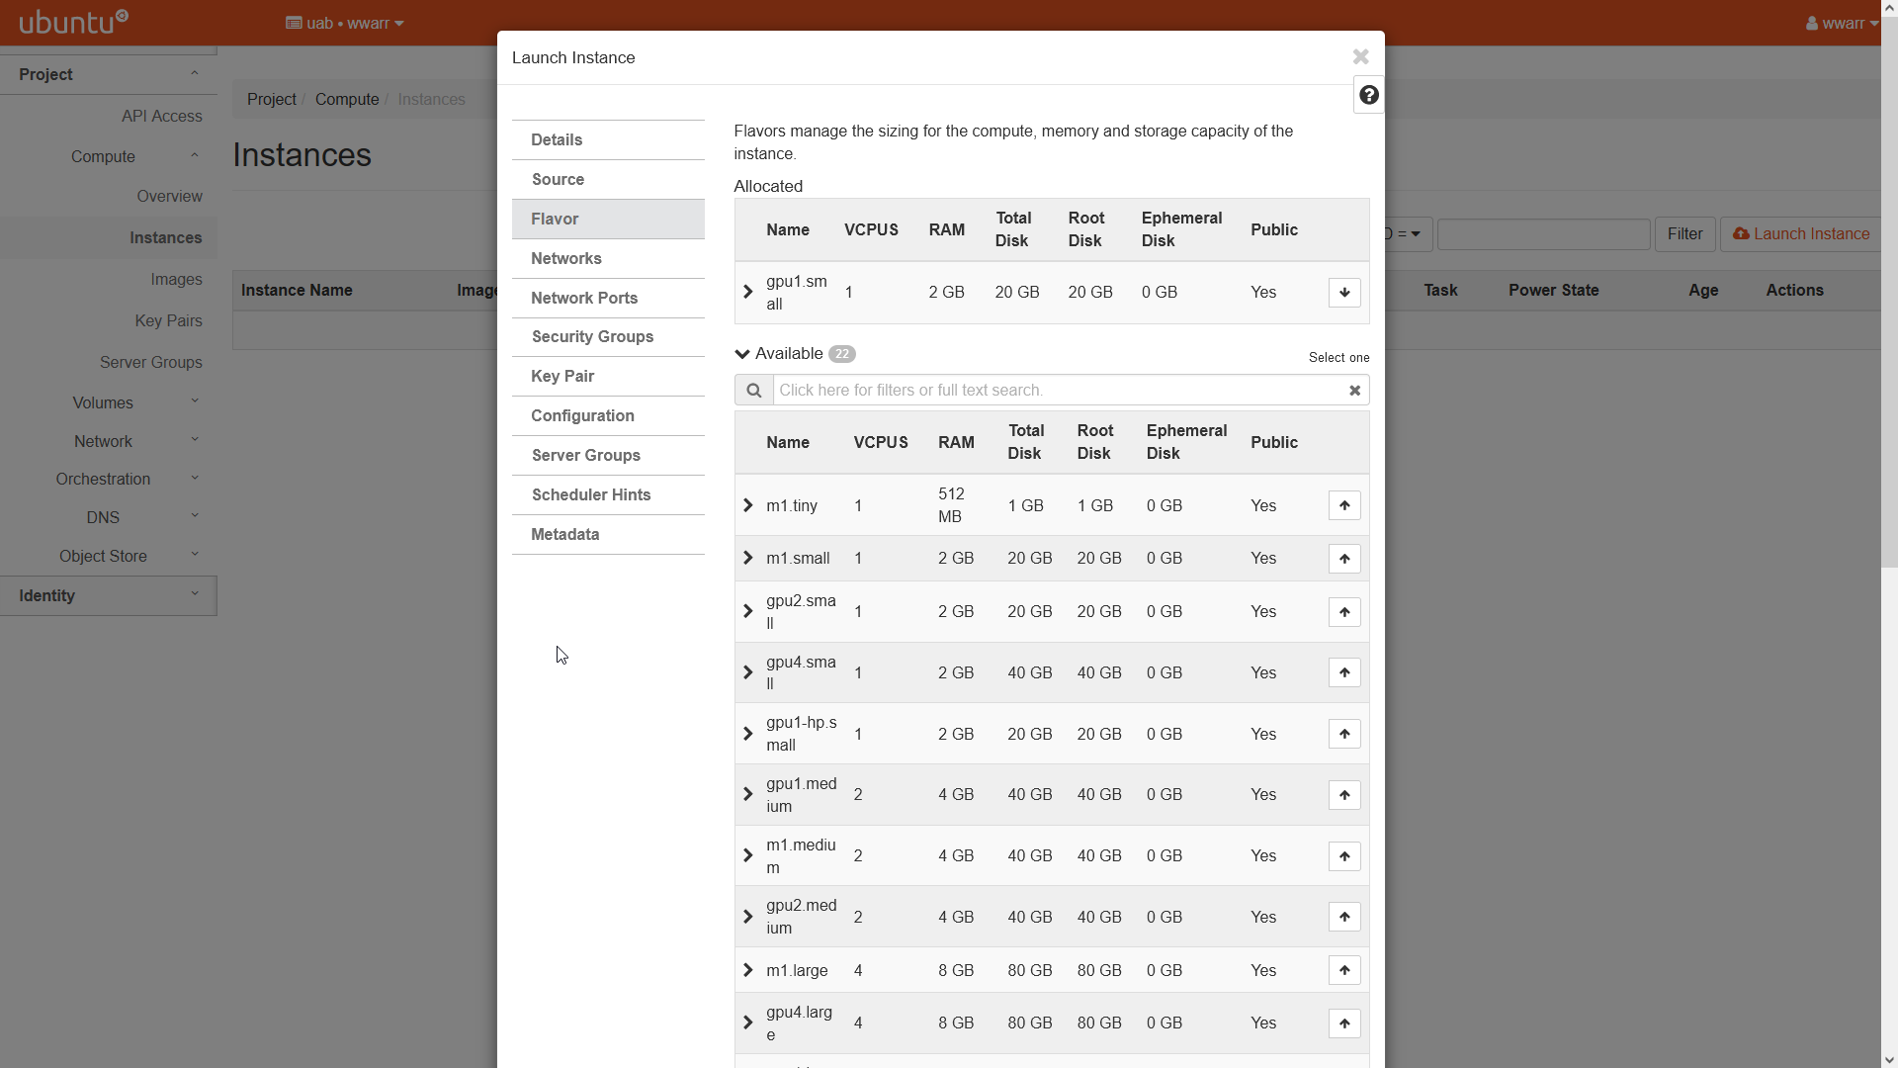Viewport: 1898px width, 1068px height.
Task: Allocate the m1.tiny flavor with up arrow
Action: (1344, 505)
